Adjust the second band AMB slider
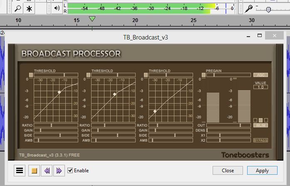Viewport: 290px width, 186px height. point(113,140)
